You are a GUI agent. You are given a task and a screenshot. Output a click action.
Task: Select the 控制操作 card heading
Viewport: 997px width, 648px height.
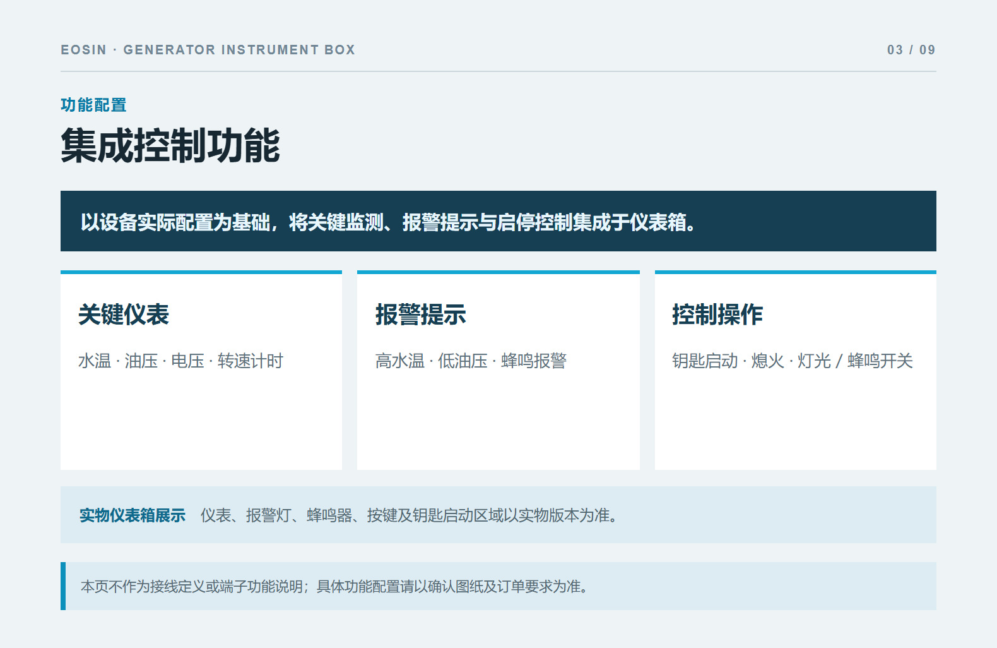[717, 315]
